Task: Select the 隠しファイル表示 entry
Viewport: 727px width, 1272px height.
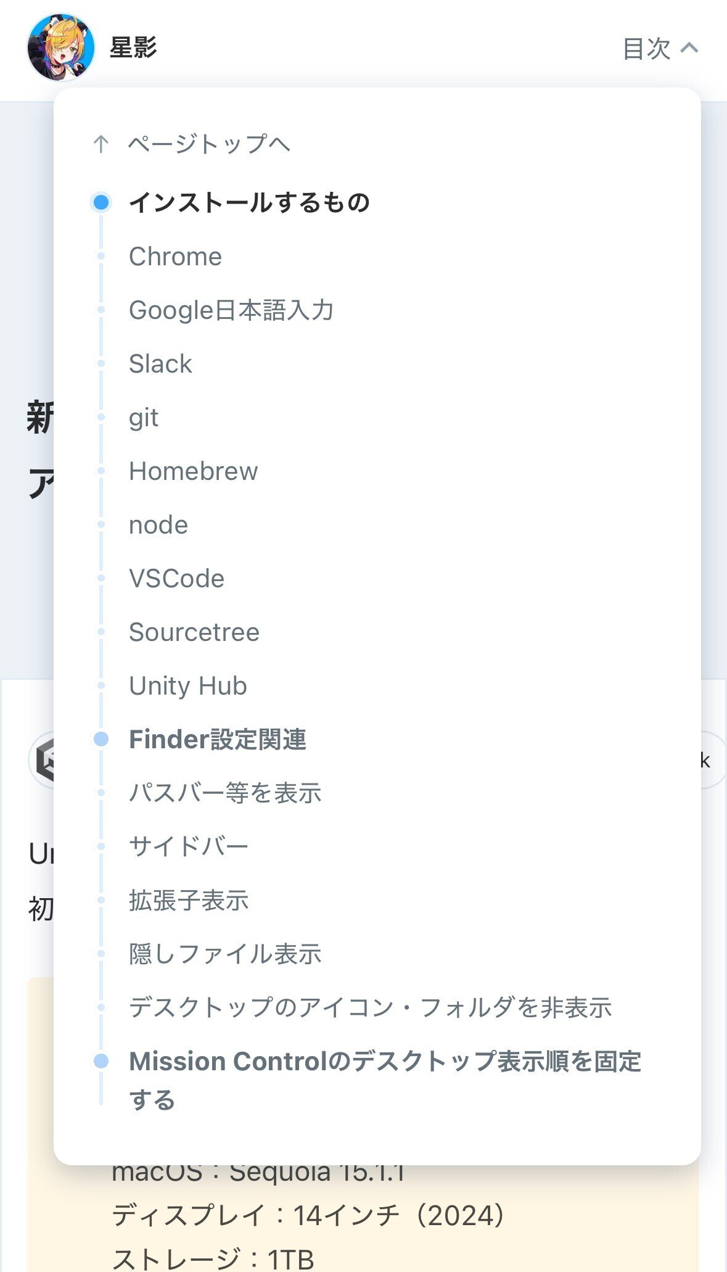Action: click(225, 954)
